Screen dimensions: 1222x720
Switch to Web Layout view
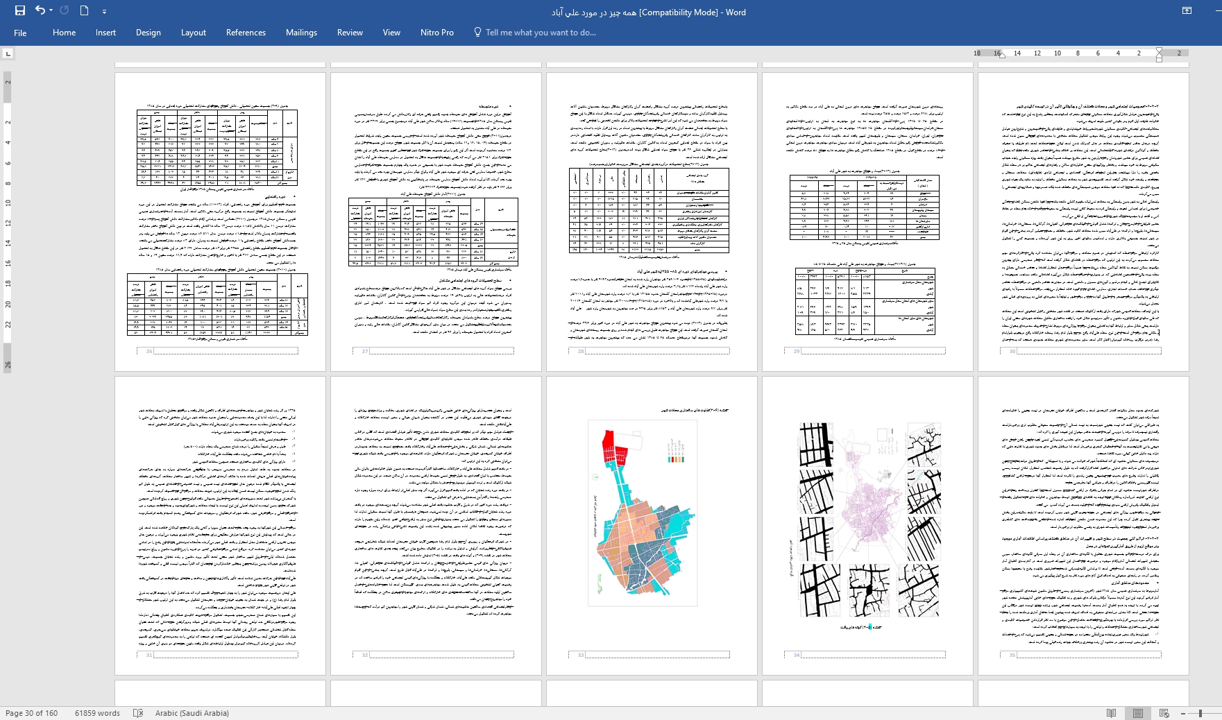1164,713
